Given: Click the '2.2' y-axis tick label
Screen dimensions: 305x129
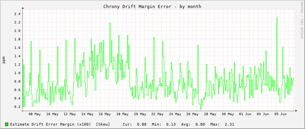Looking at the screenshot, I should 17,22.
